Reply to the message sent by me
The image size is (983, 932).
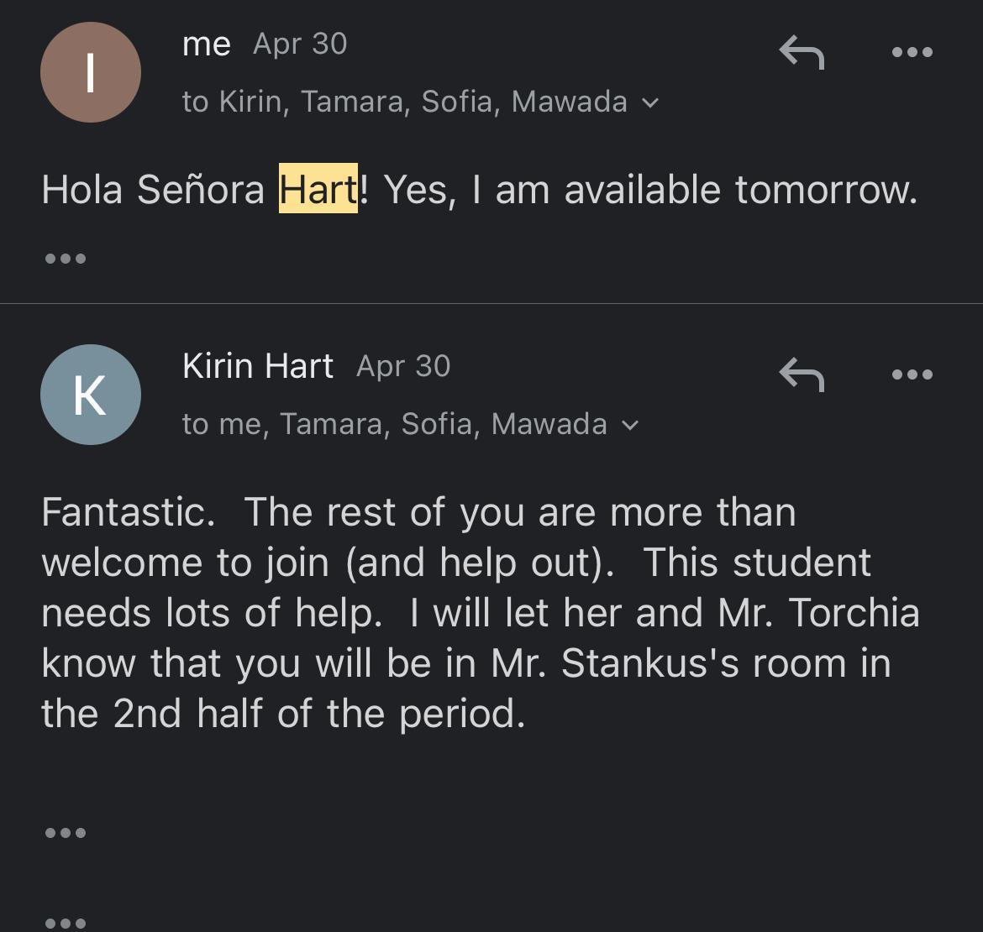802,53
